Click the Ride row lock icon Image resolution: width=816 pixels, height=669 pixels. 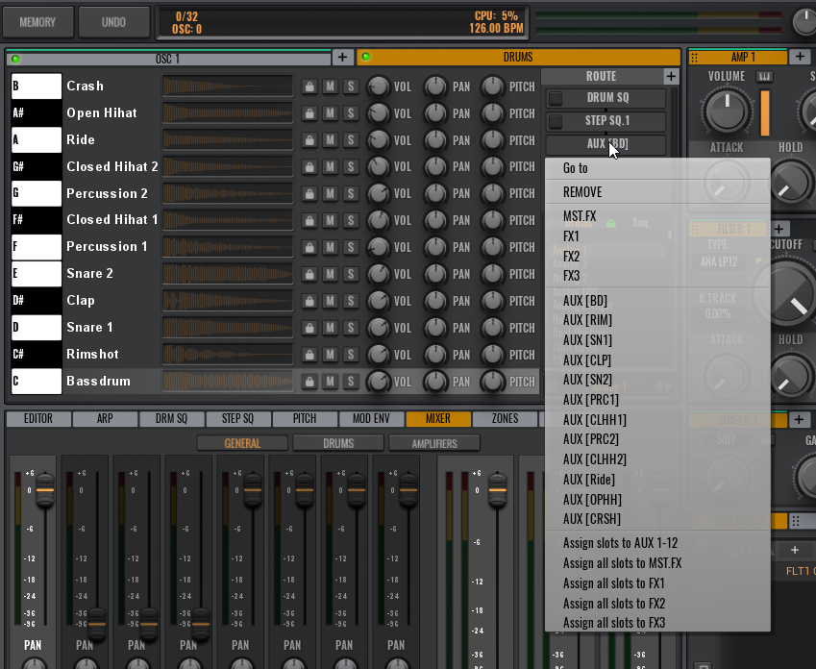click(x=309, y=140)
